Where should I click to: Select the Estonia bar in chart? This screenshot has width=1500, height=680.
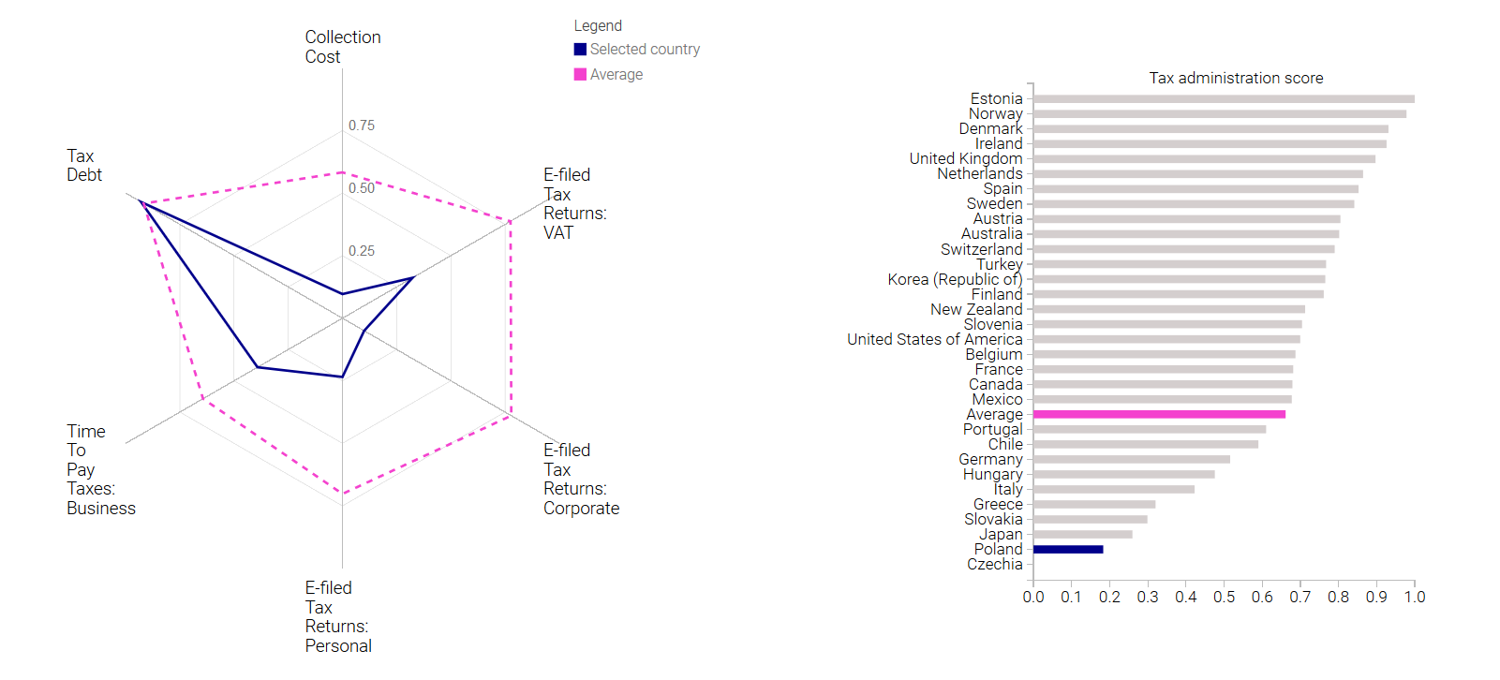[1224, 98]
